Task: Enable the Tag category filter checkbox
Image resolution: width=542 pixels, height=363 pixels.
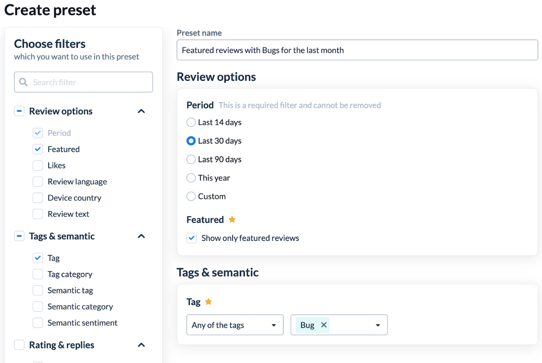Action: click(38, 274)
